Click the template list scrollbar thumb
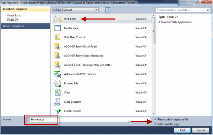 click(153, 31)
